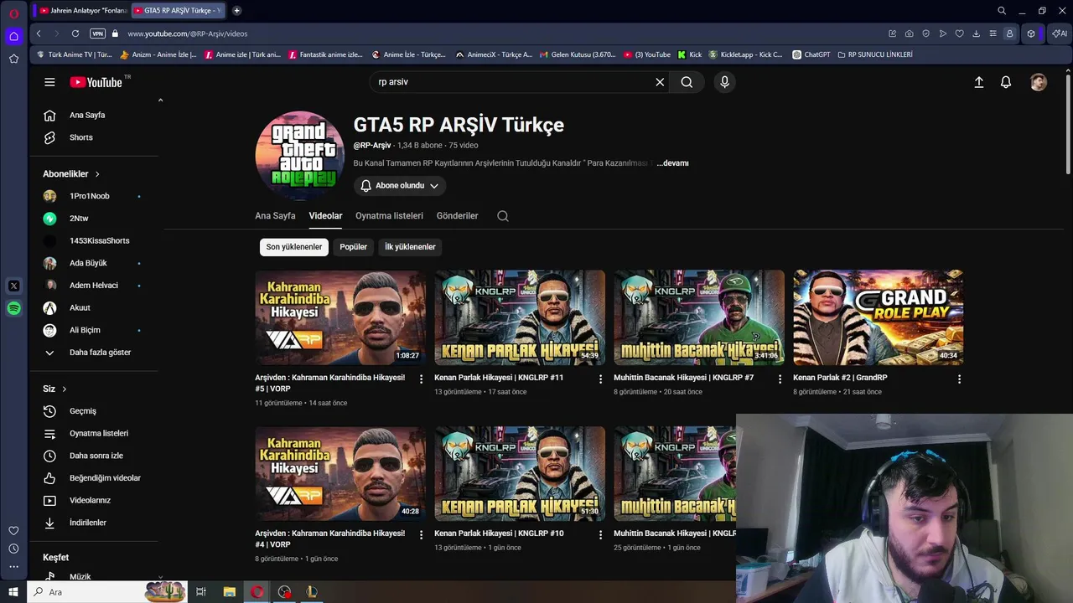Open options menu for KNGLRP #7 video
The height and width of the screenshot is (603, 1073).
(780, 379)
